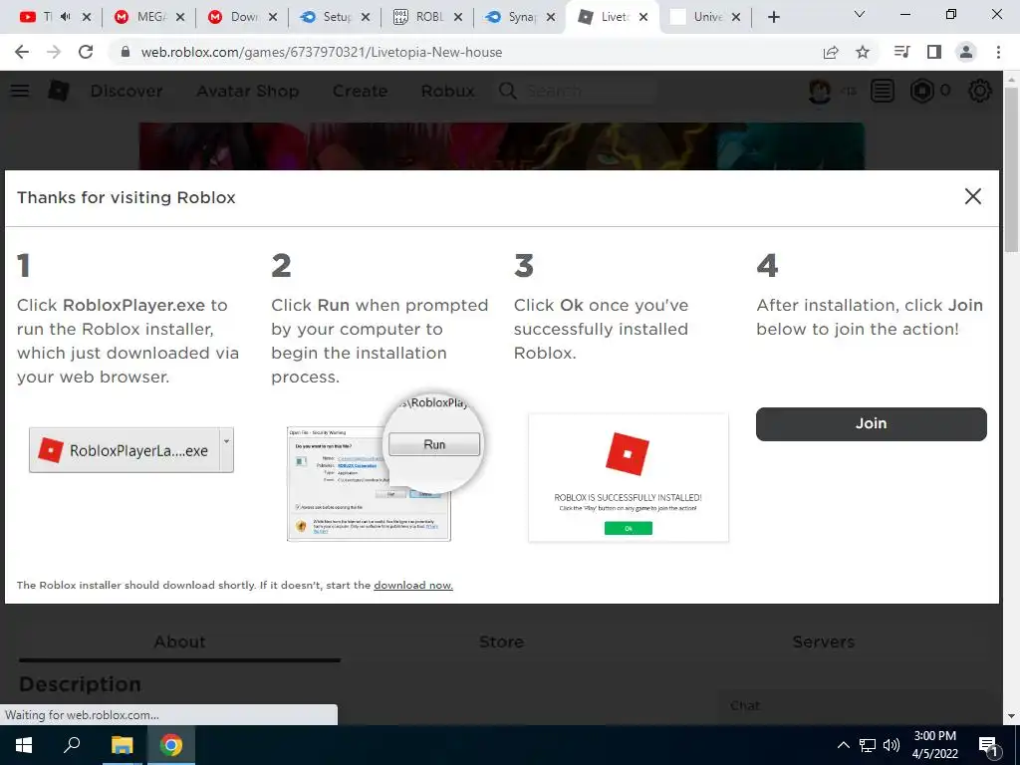Click the browser forward arrow
Image resolution: width=1020 pixels, height=765 pixels.
point(54,52)
